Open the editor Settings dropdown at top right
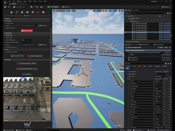Image resolution: width=175 pixels, height=131 pixels. 166,7
